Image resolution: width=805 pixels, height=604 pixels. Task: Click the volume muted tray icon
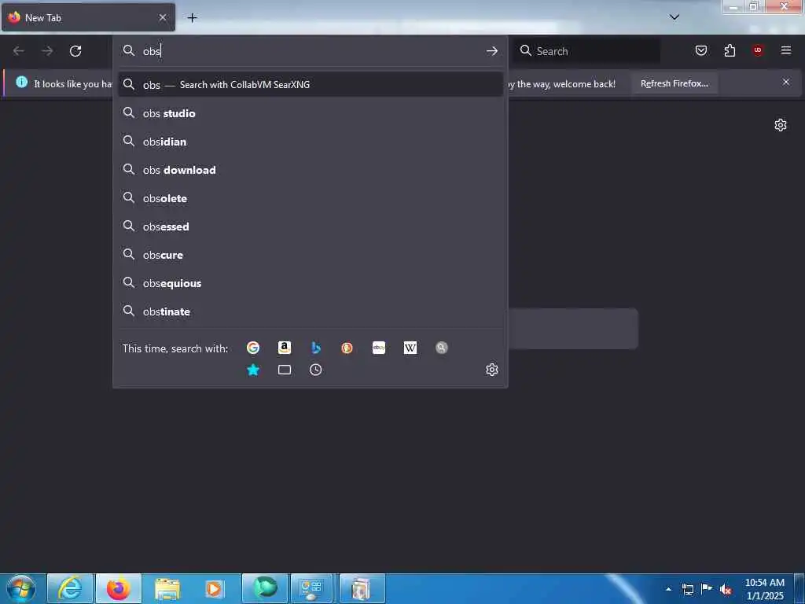point(726,589)
